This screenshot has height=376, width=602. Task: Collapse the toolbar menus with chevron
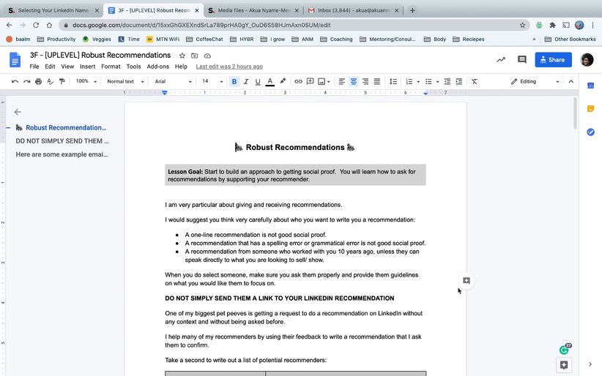tap(571, 81)
